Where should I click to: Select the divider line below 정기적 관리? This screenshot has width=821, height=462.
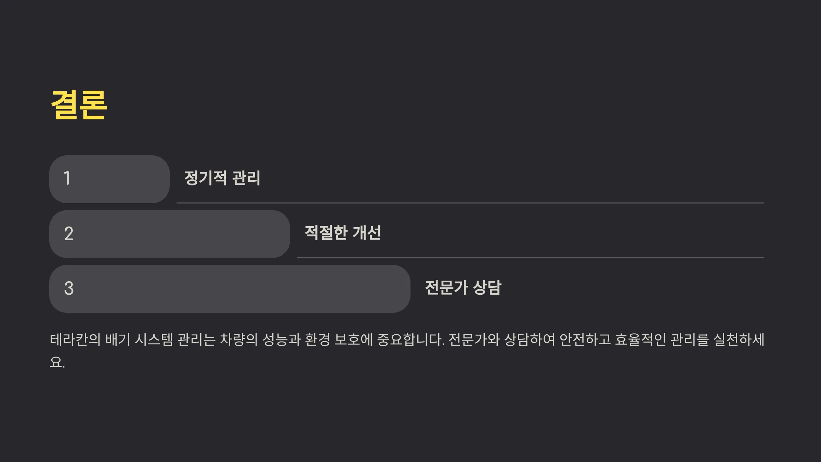point(470,203)
